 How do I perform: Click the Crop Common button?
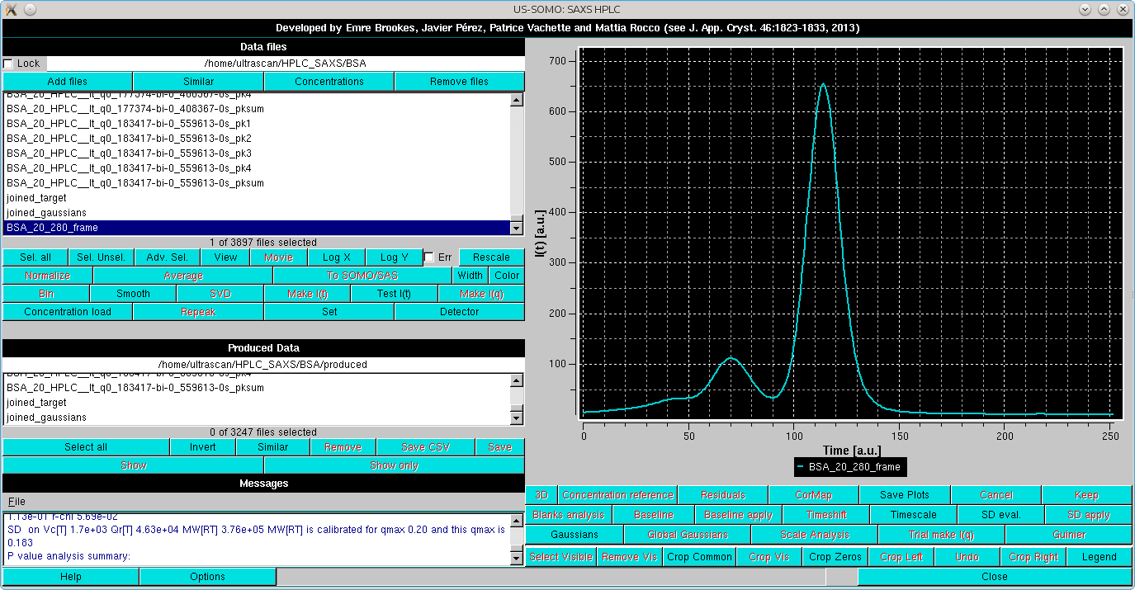click(700, 557)
